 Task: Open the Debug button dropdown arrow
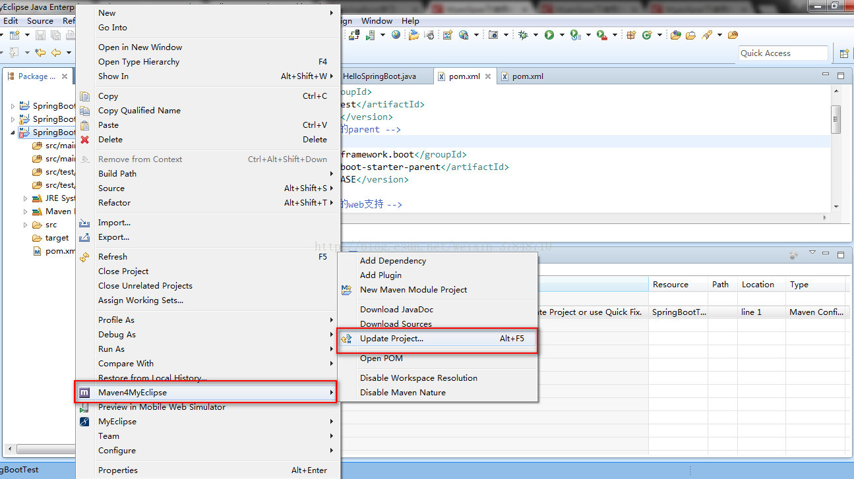pyautogui.click(x=535, y=35)
